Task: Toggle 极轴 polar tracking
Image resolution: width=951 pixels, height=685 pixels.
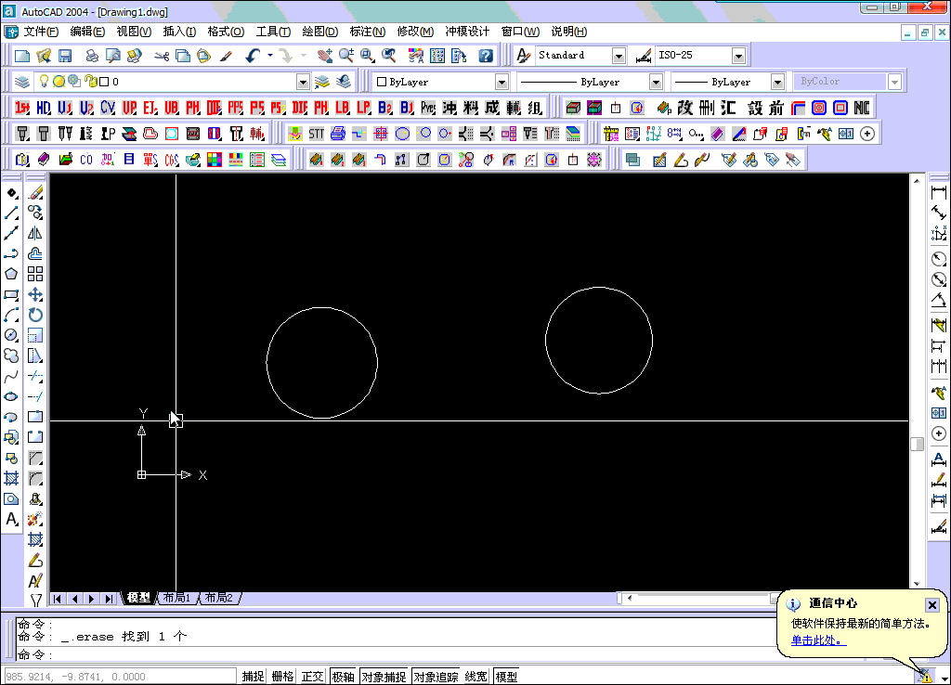Action: pos(344,677)
